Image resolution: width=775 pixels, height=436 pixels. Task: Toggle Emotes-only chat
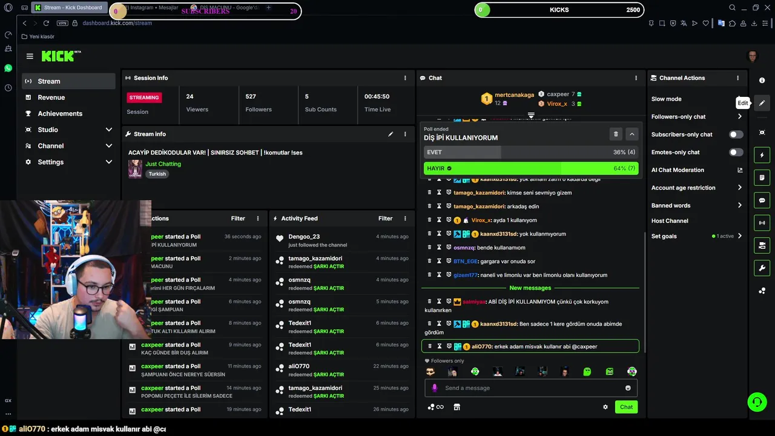click(736, 153)
